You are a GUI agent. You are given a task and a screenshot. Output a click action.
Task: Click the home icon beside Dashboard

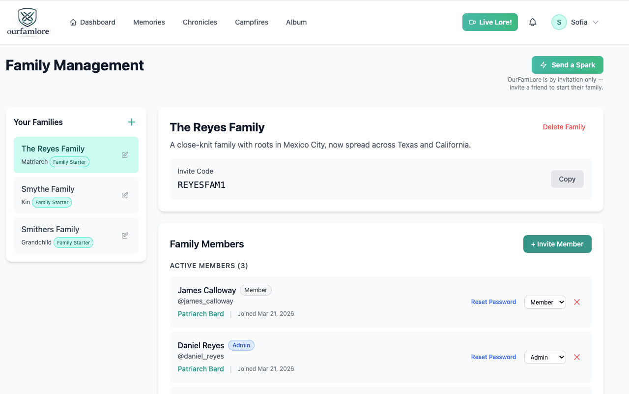pos(72,22)
